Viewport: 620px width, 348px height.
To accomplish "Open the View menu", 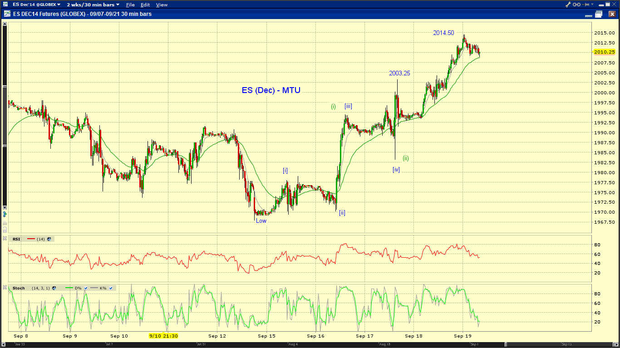I will pos(162,5).
